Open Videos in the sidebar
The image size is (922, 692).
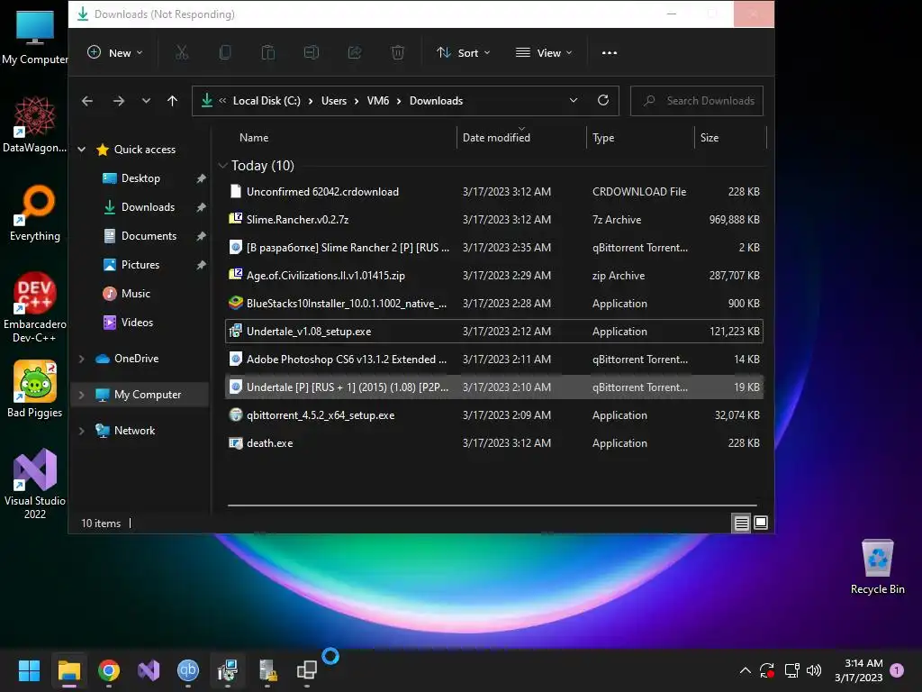click(x=137, y=323)
